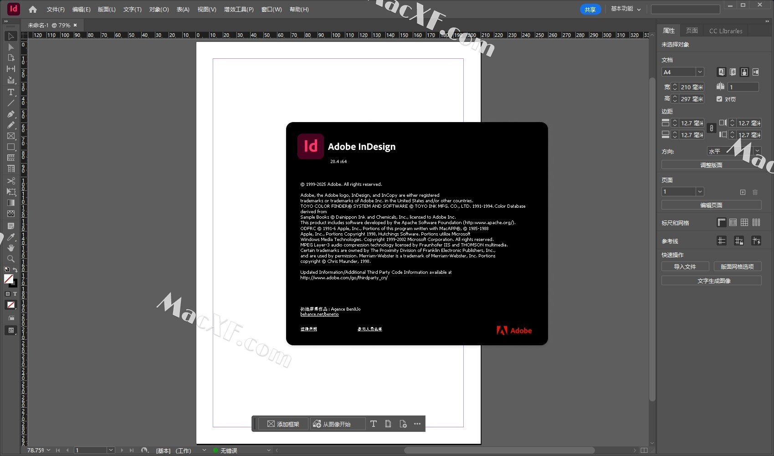774x456 pixels.
Task: Click the search field in the top bar
Action: click(x=685, y=9)
